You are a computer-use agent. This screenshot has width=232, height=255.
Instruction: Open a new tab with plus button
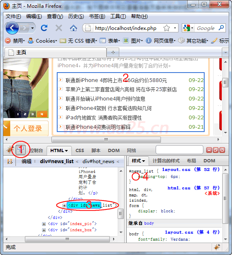coord(113,52)
